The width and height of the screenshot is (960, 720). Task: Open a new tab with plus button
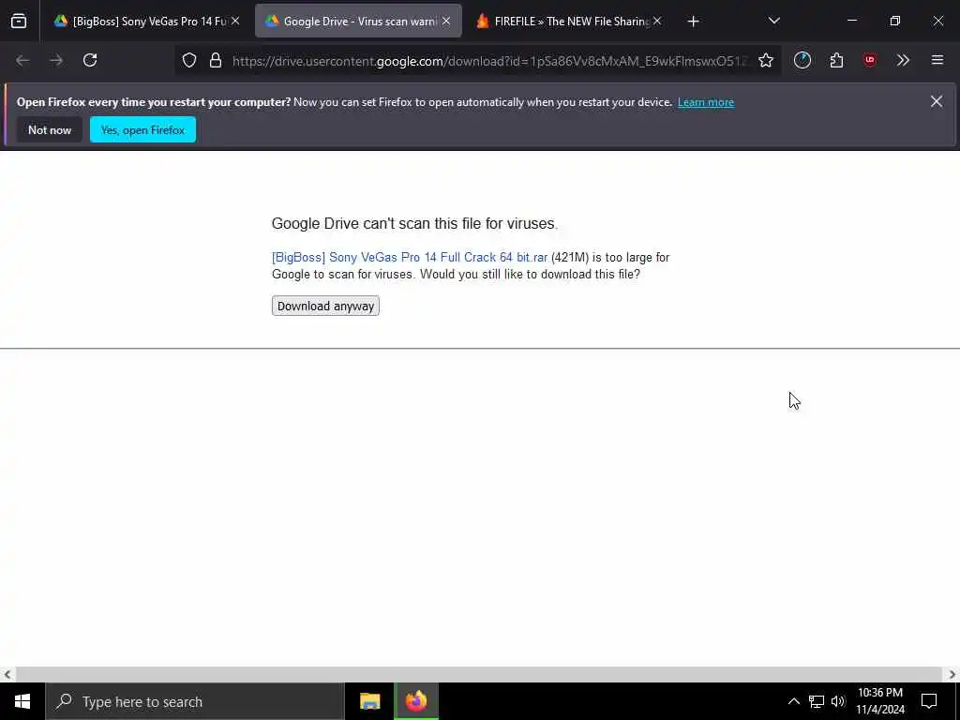tap(693, 22)
